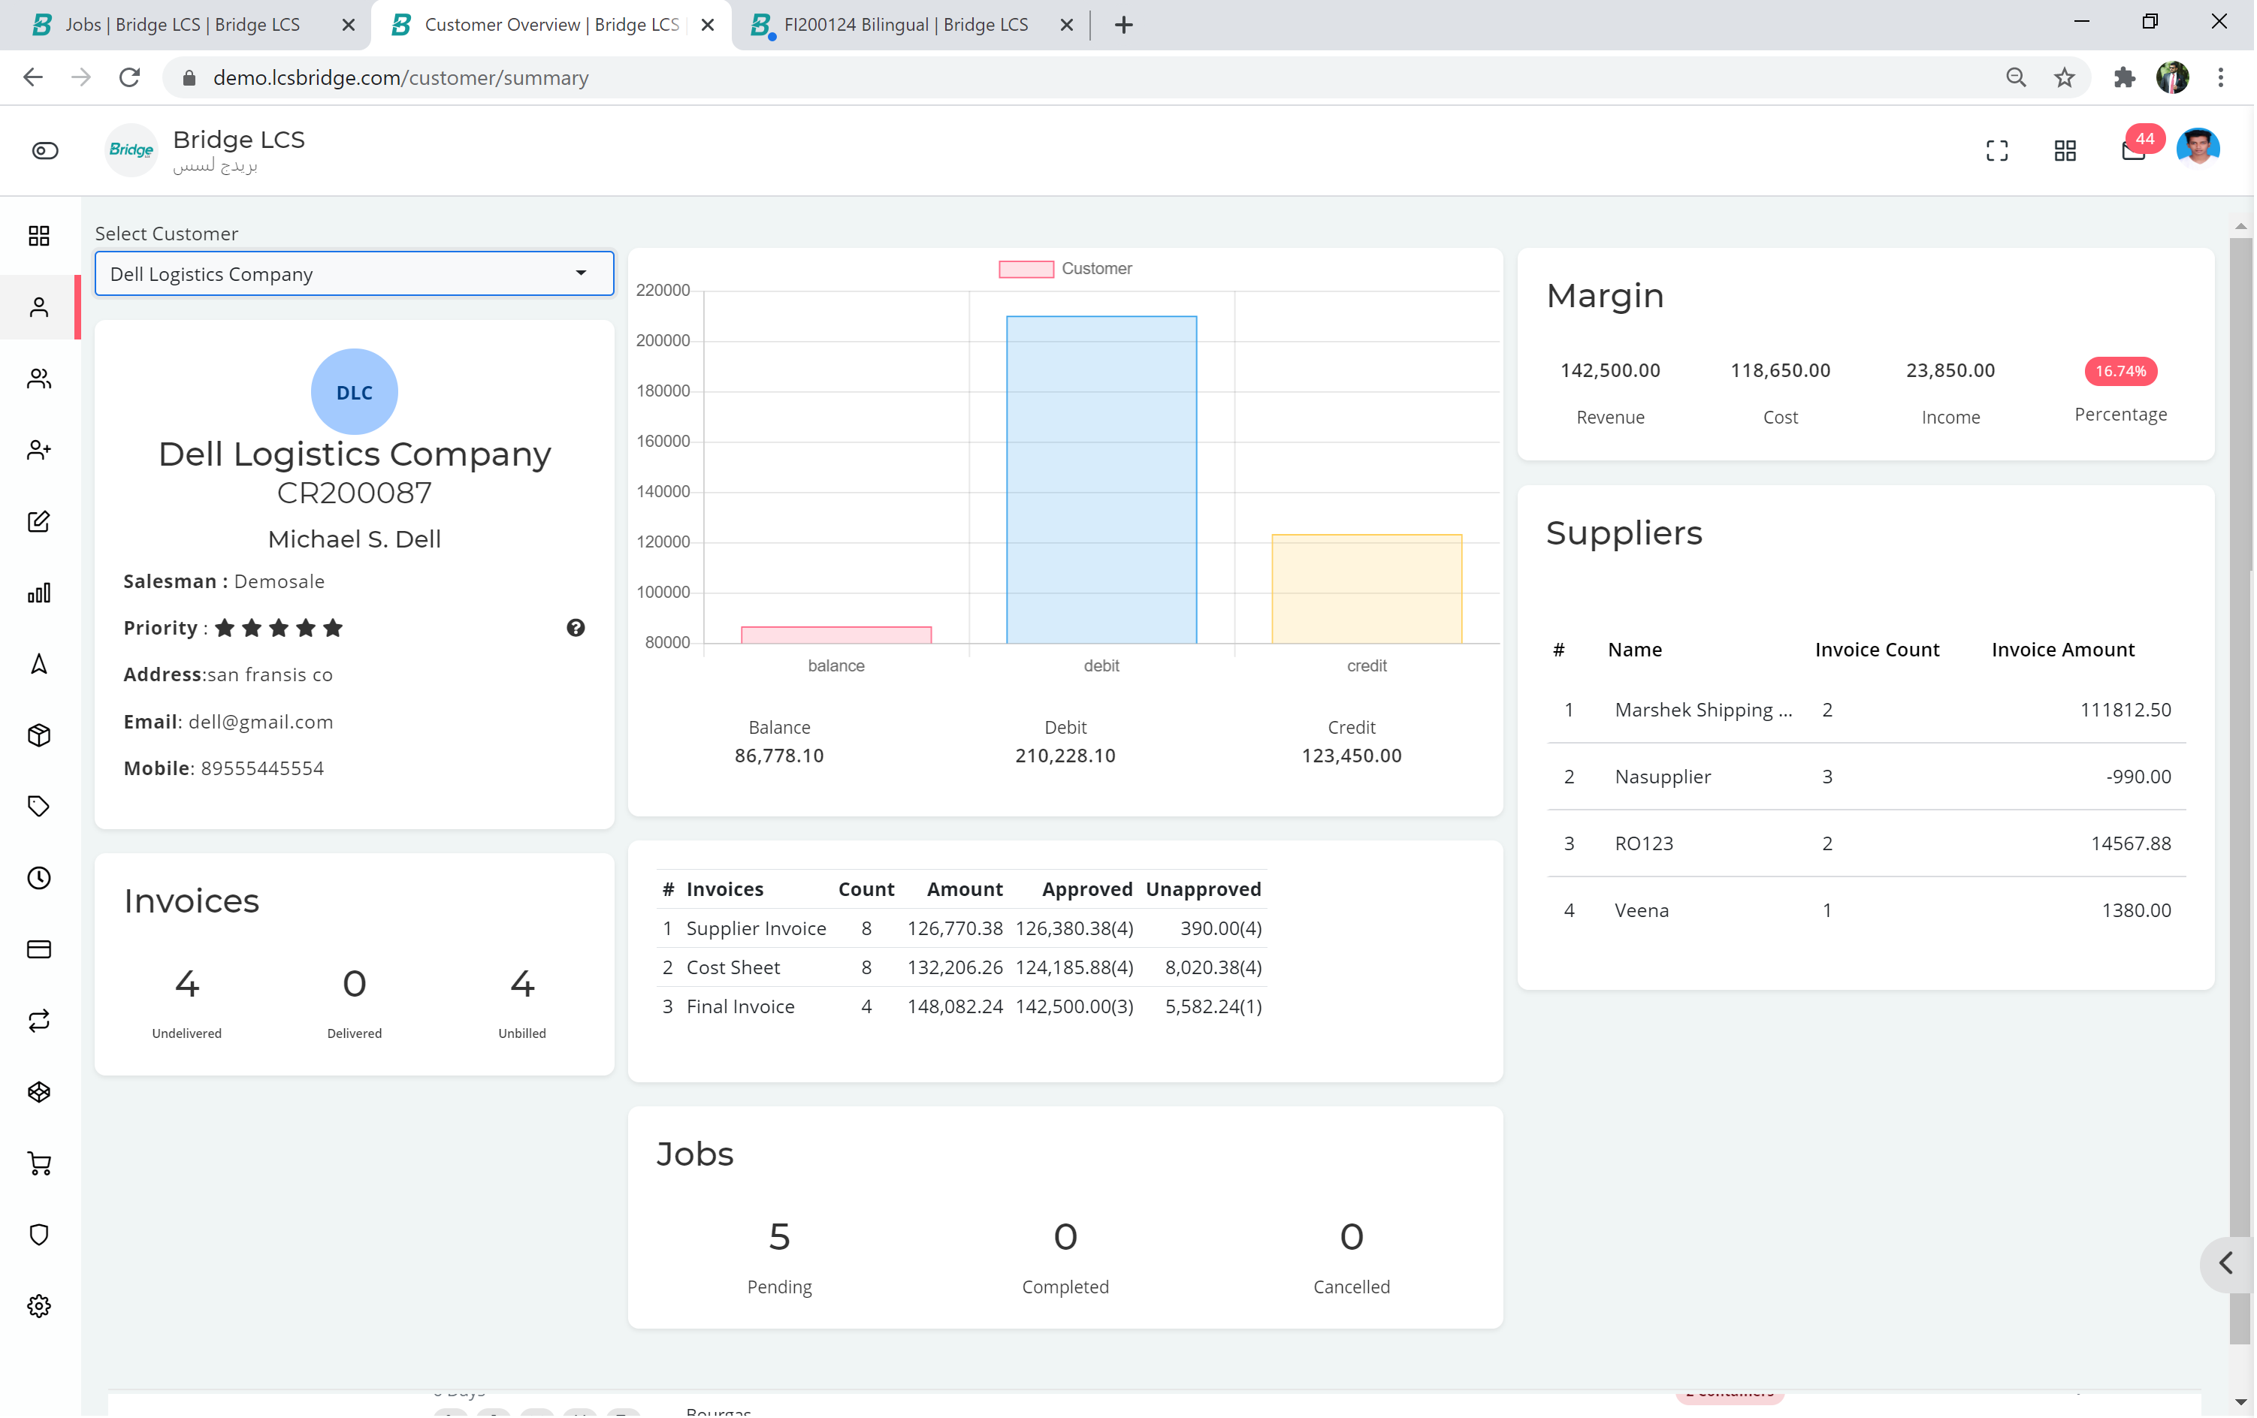Go back in browser history
The image size is (2257, 1418).
click(33, 78)
